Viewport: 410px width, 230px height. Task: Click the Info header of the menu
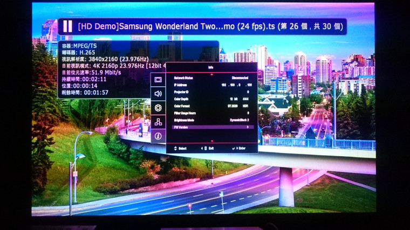(210, 67)
